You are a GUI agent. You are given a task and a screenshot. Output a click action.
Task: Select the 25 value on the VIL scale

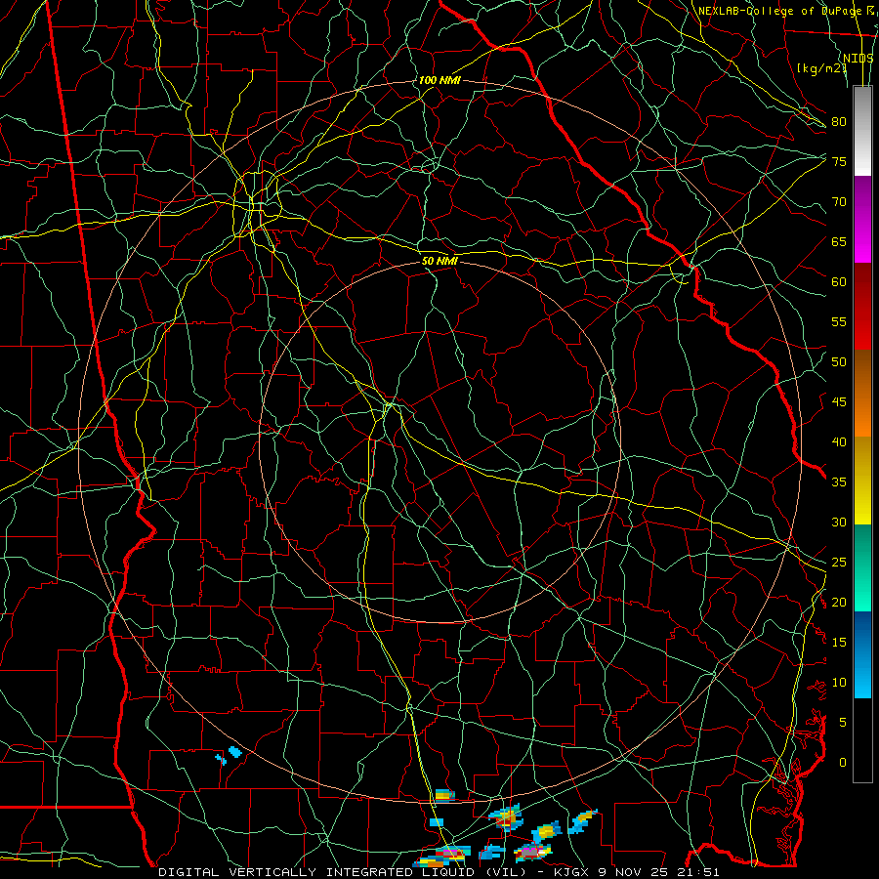tap(839, 563)
